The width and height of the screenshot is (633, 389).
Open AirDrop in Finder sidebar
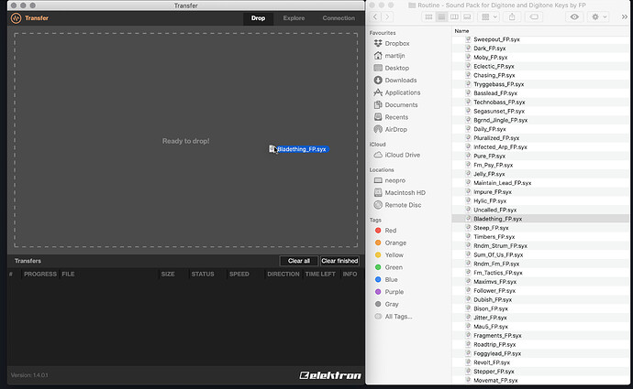390,129
